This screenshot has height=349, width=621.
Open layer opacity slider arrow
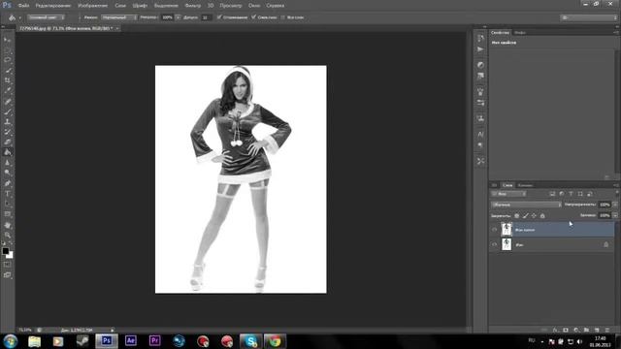(615, 205)
